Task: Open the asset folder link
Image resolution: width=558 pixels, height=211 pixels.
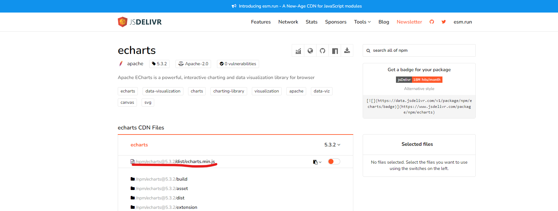Action: click(x=162, y=188)
